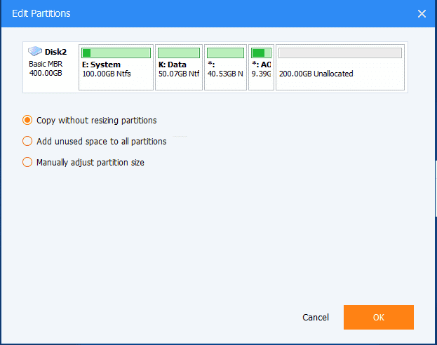Click the empty Unallocated space bar
The image size is (437, 345).
click(x=339, y=53)
